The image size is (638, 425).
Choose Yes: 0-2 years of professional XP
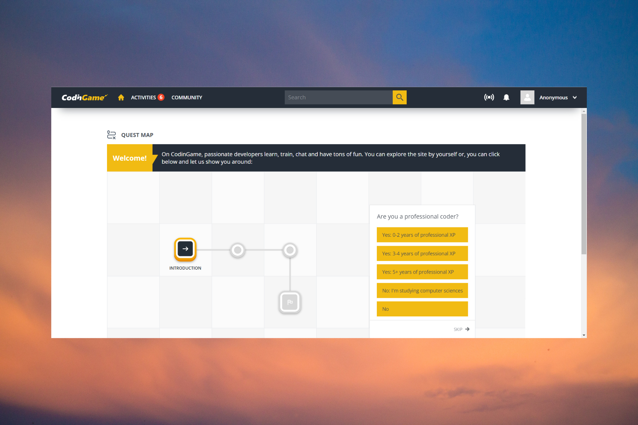pyautogui.click(x=422, y=235)
